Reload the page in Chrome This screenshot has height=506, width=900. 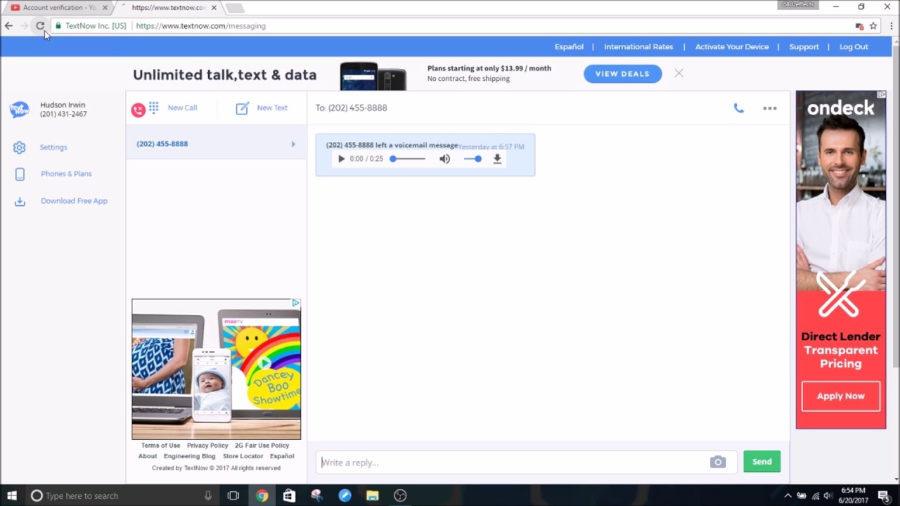[40, 26]
